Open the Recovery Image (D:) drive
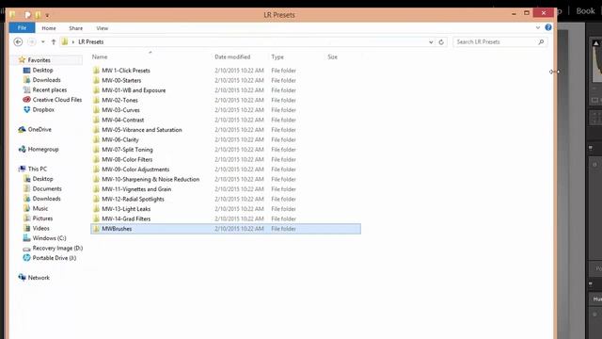 [x=57, y=249]
